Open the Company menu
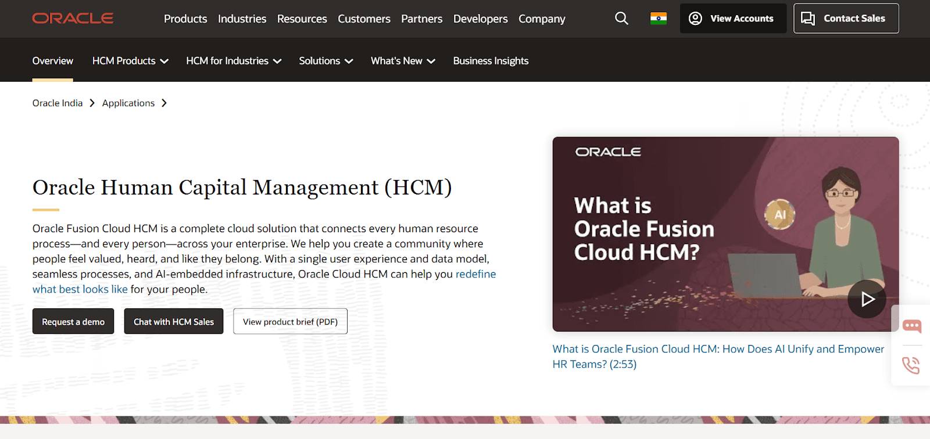 tap(542, 19)
